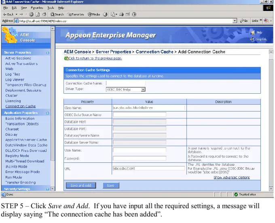
Task: Open Active Sessions in sidebar
Action: click(x=18, y=58)
